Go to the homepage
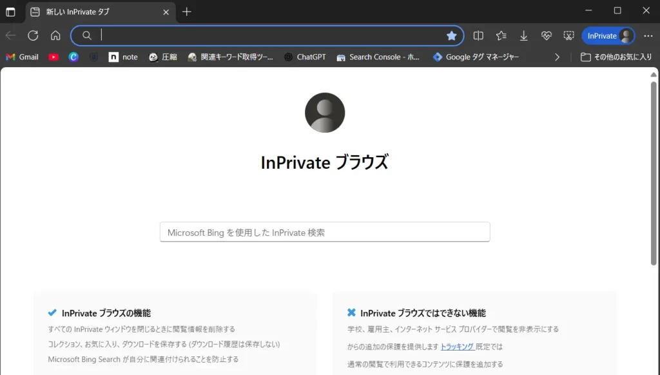 (55, 35)
